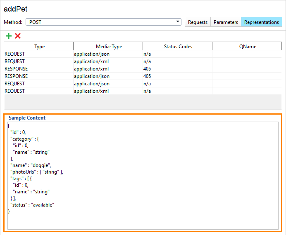Select the last REQUEST application/xml row
286x235 pixels.
39,91
